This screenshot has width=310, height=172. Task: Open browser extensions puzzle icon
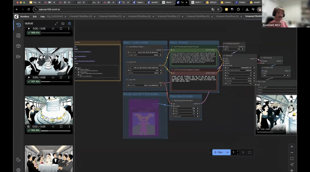click(x=238, y=9)
